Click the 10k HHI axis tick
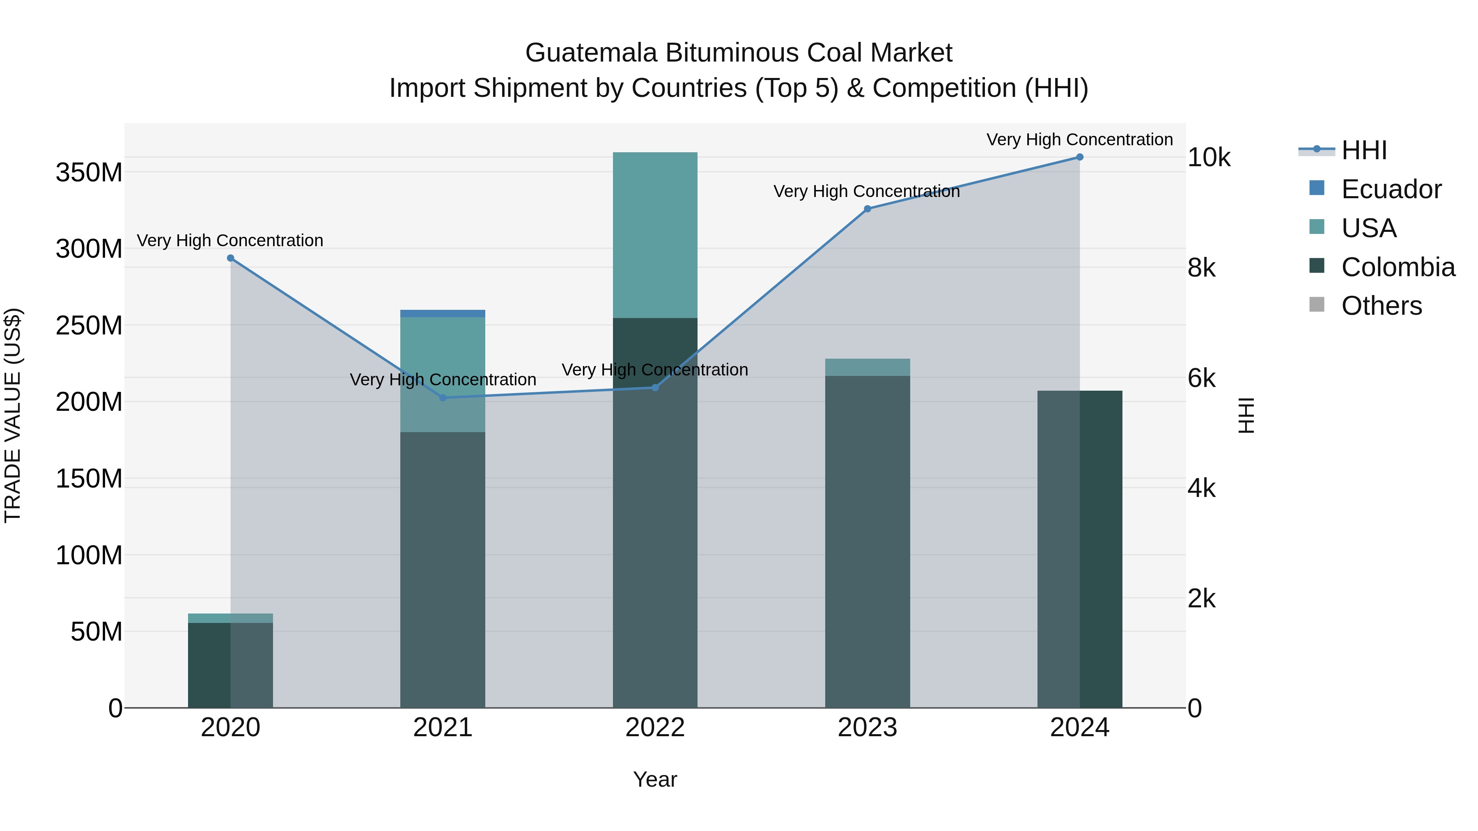The height and width of the screenshot is (831, 1478). tap(1209, 158)
